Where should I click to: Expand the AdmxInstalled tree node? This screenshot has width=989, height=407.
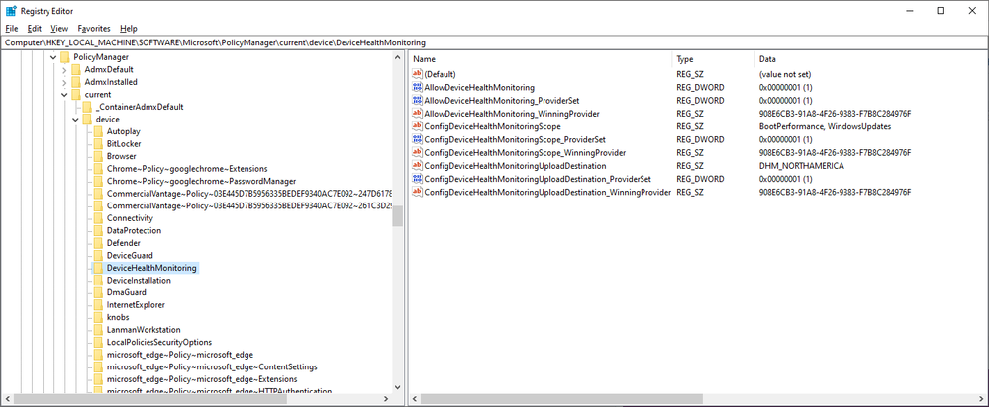[x=64, y=82]
